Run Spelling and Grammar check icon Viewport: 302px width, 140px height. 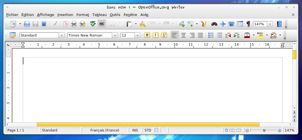coord(93,24)
